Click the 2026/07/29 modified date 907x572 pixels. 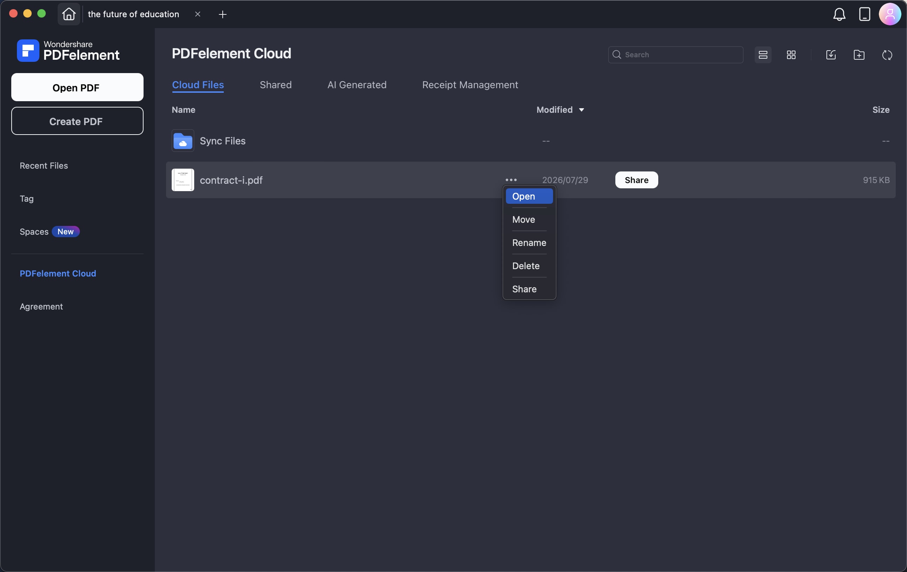(x=565, y=180)
